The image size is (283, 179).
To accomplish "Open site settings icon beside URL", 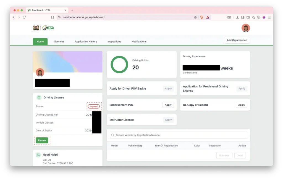I will click(59, 17).
